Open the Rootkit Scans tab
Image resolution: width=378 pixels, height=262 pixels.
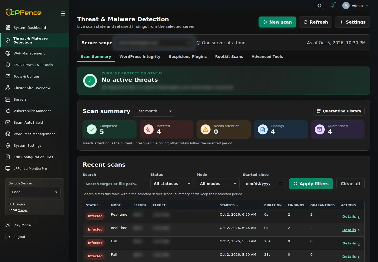(x=229, y=57)
